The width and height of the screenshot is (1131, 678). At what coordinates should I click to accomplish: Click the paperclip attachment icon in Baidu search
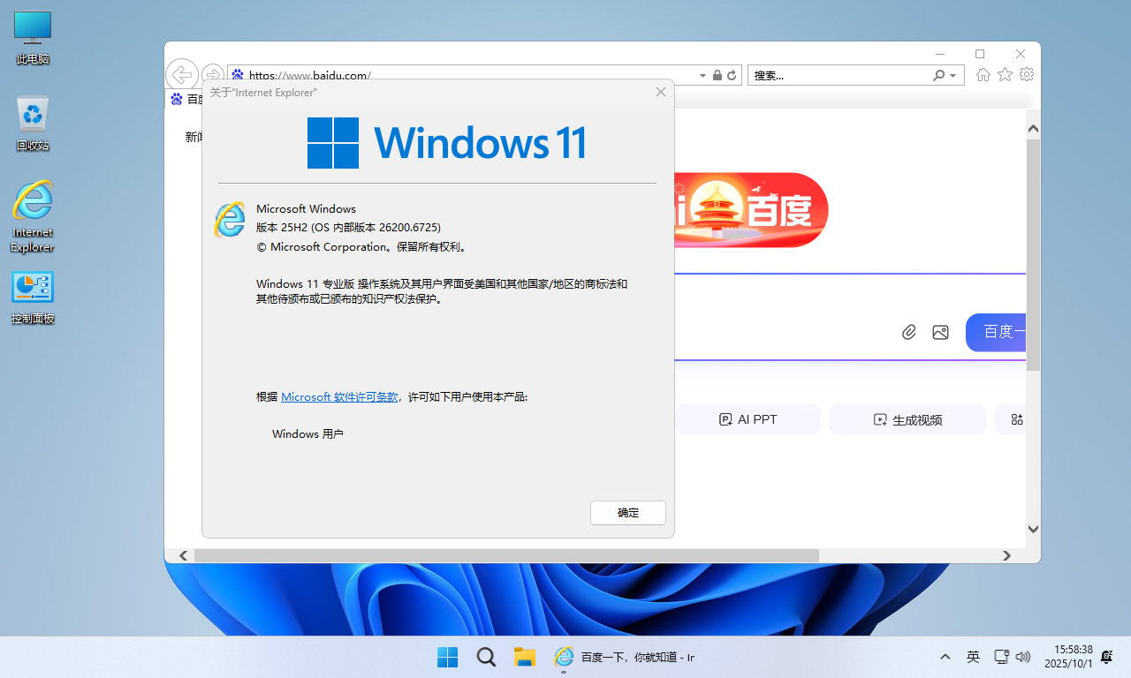[908, 332]
